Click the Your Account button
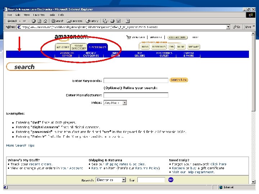259x194 pixels. point(177,37)
